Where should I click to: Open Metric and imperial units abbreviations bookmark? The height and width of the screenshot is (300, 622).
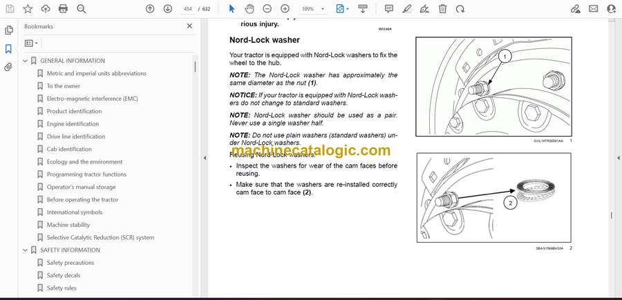[96, 74]
